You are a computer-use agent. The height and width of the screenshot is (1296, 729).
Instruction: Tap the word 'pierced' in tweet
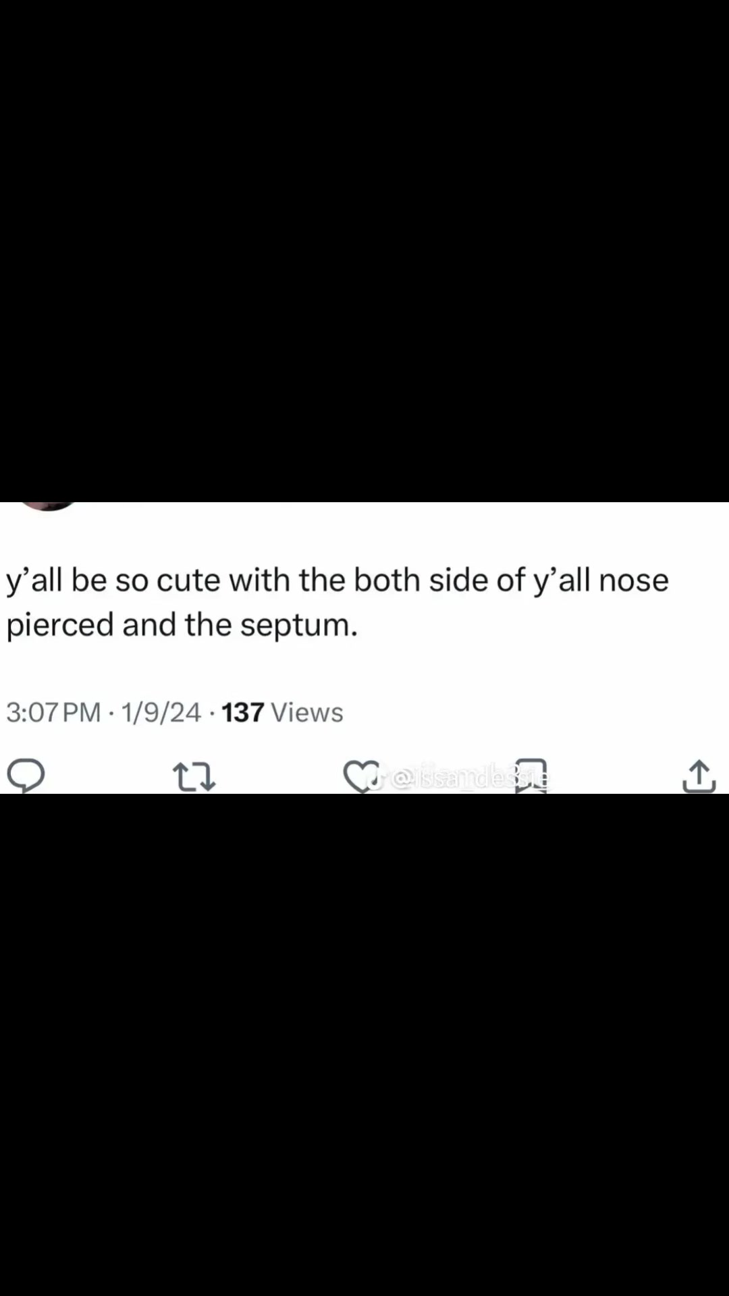59,625
